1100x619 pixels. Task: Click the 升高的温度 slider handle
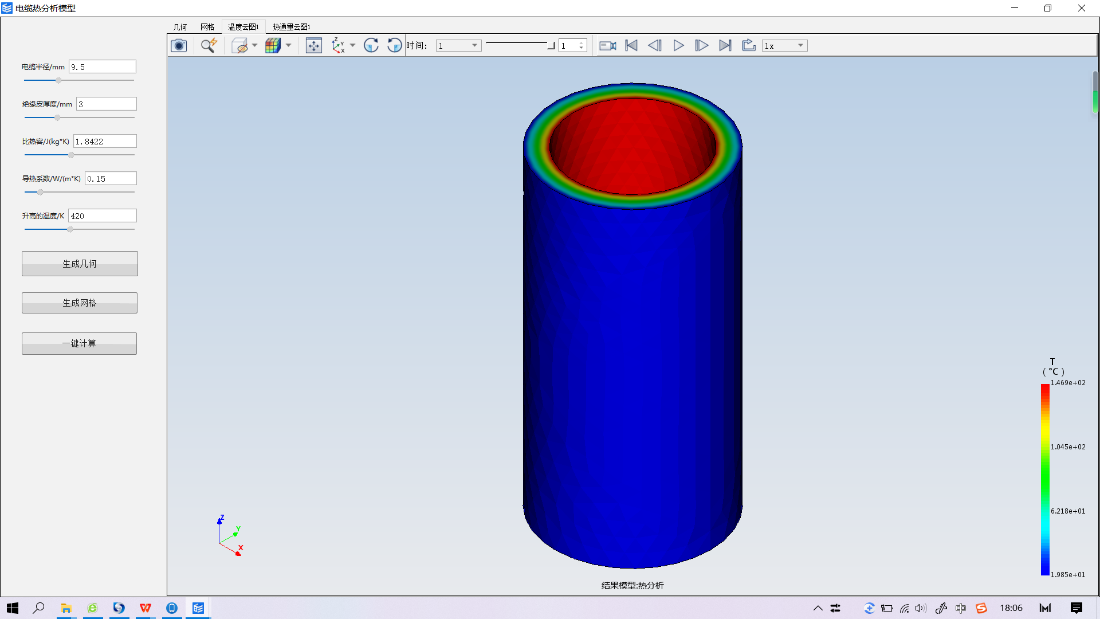pyautogui.click(x=70, y=229)
